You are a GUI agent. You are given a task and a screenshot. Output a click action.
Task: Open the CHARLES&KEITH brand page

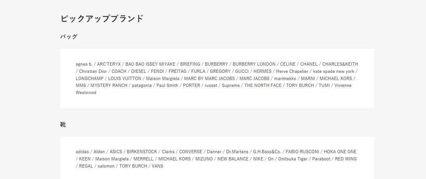[x=340, y=64]
